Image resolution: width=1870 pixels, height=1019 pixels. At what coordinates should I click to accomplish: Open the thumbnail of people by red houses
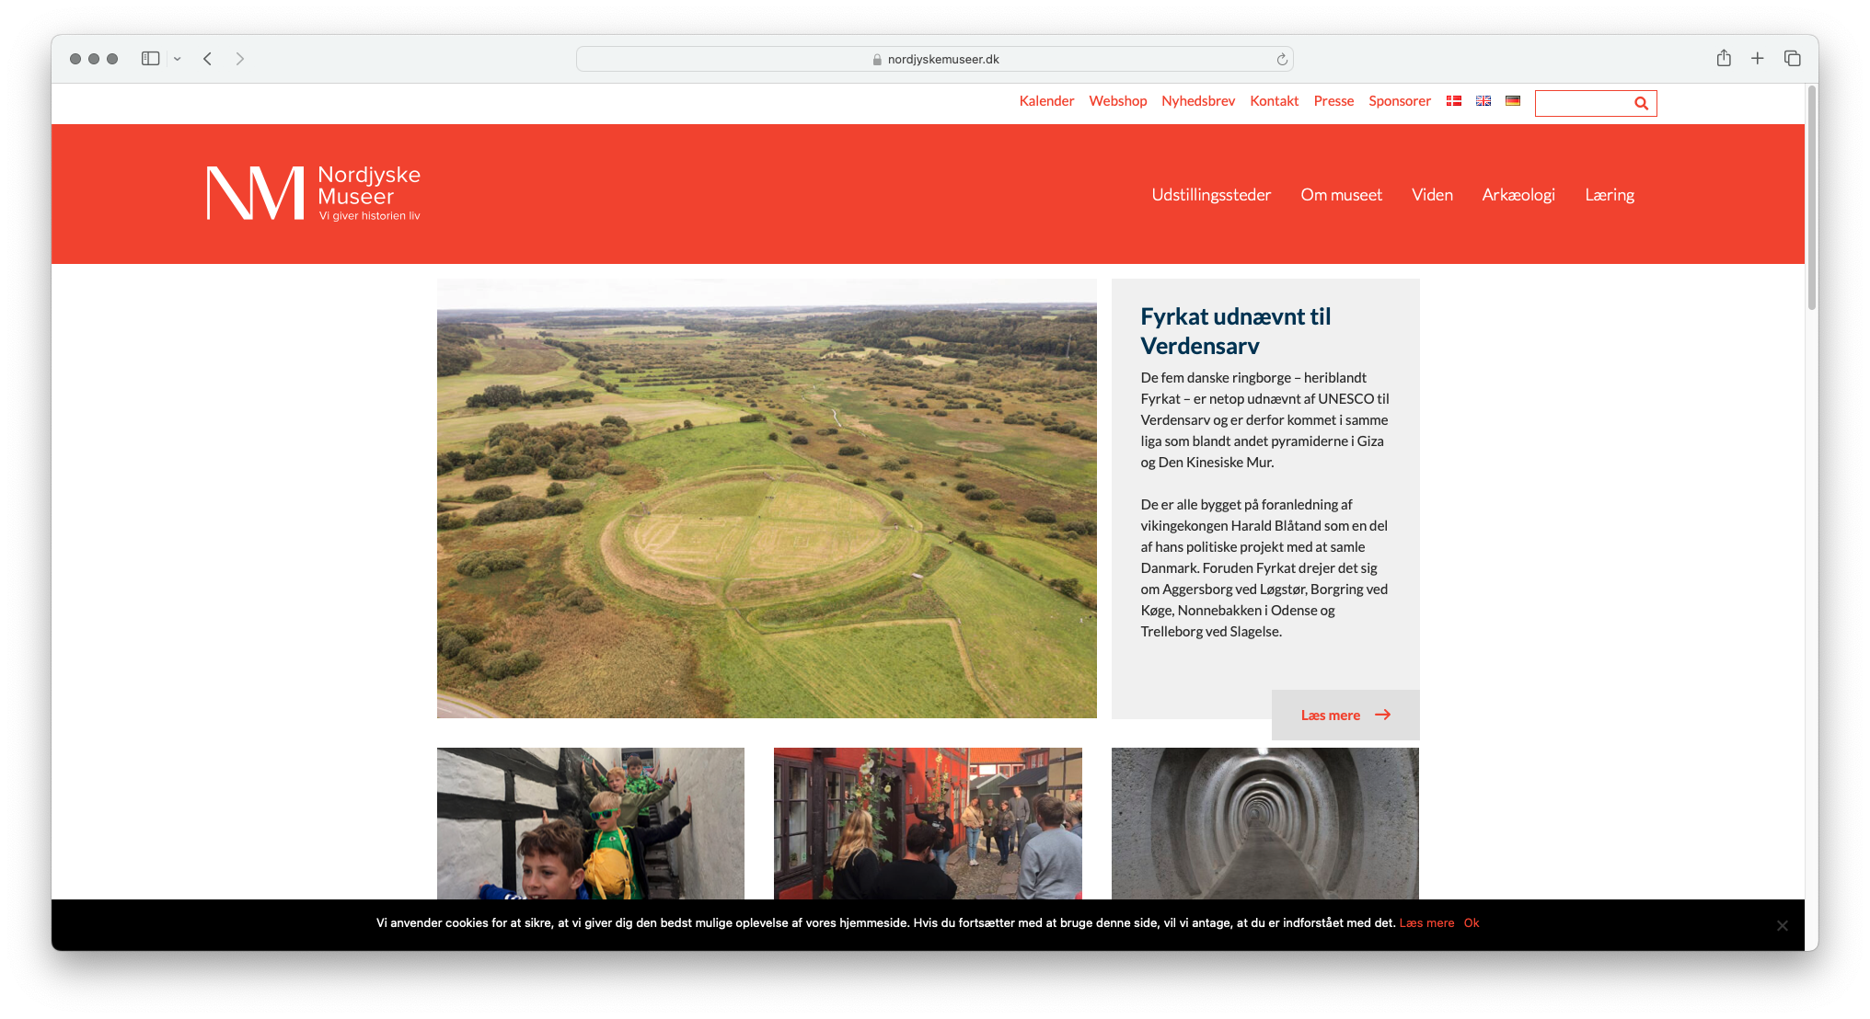(928, 823)
